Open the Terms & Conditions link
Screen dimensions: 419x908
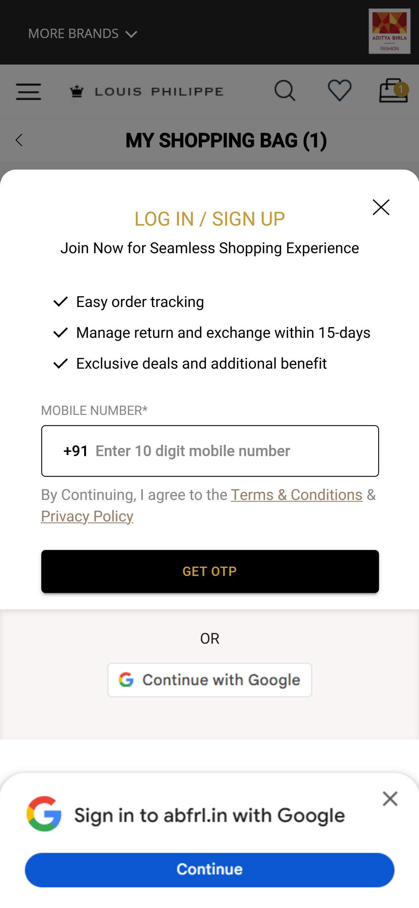[x=297, y=495]
